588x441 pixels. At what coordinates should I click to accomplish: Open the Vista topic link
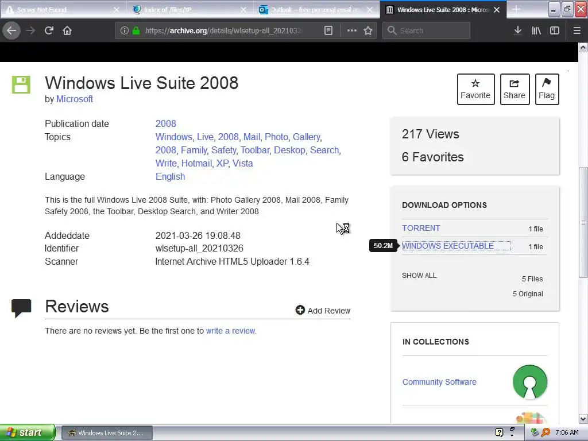[x=243, y=163]
